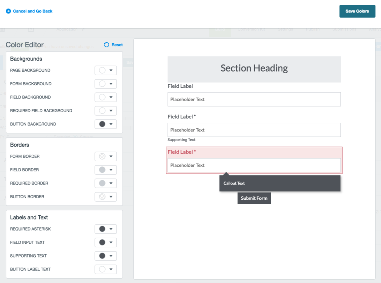
Task: Open Page Background color dropdown arrow
Action: pyautogui.click(x=111, y=71)
